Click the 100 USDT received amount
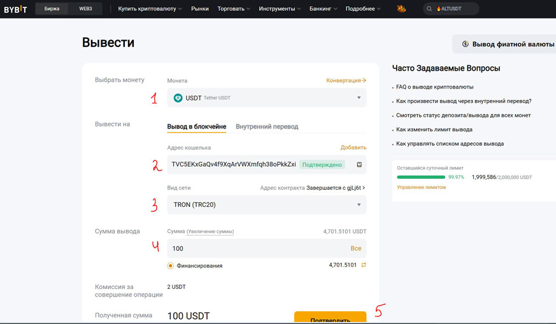The image size is (556, 324). click(x=189, y=316)
